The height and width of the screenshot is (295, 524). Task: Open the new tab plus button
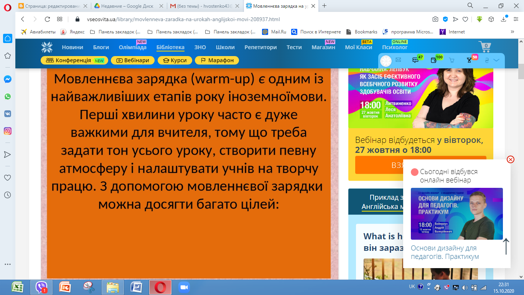pos(325,5)
